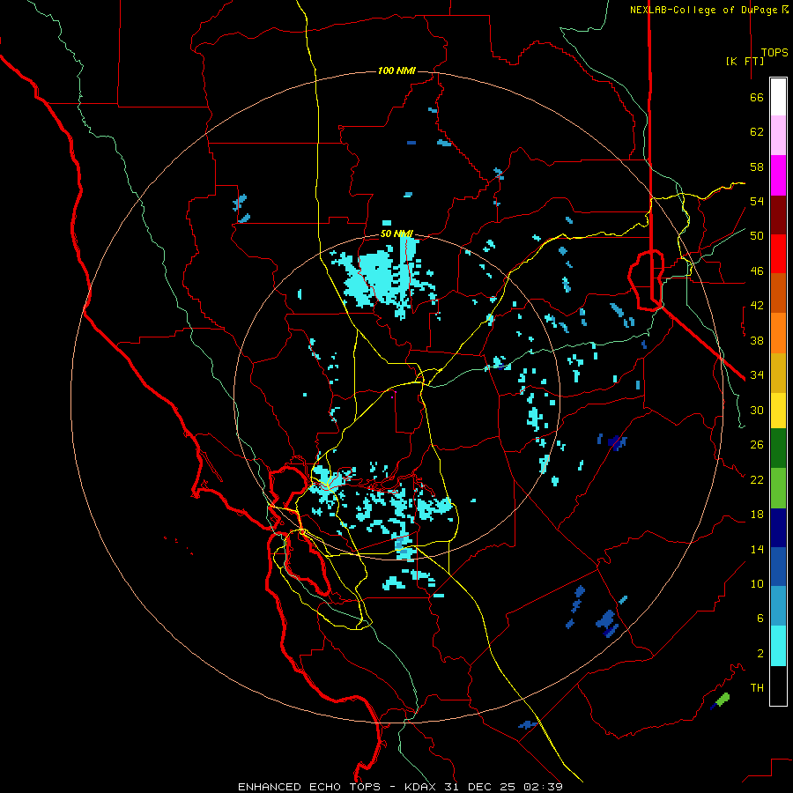
Task: Click the "ENHANCED ECHO TOPS" caption text
Action: point(309,787)
